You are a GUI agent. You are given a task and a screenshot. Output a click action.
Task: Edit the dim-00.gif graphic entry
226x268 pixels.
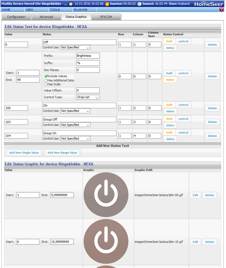(x=195, y=195)
